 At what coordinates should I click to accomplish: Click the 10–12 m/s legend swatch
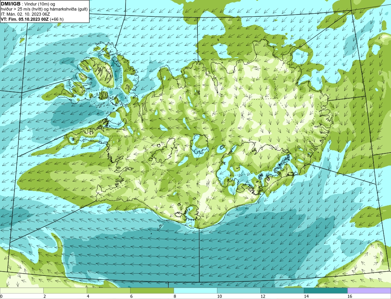(x=239, y=290)
